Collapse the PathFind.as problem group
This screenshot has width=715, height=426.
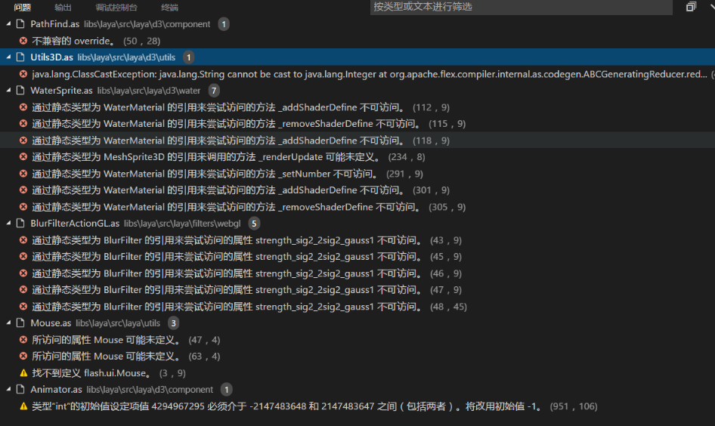tap(8, 24)
